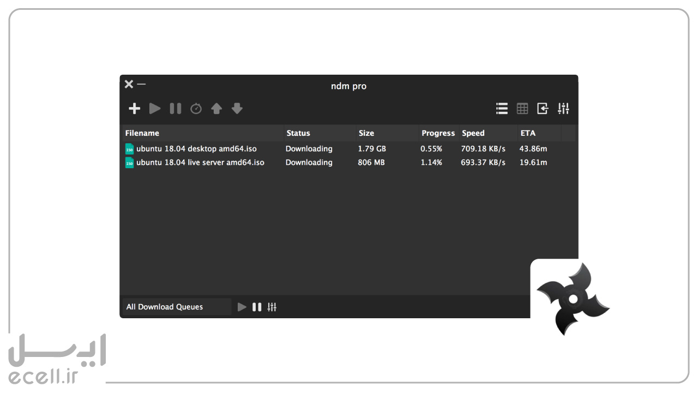This screenshot has width=698, height=393.
Task: Click the 709.18 KB/s speed value
Action: click(483, 148)
